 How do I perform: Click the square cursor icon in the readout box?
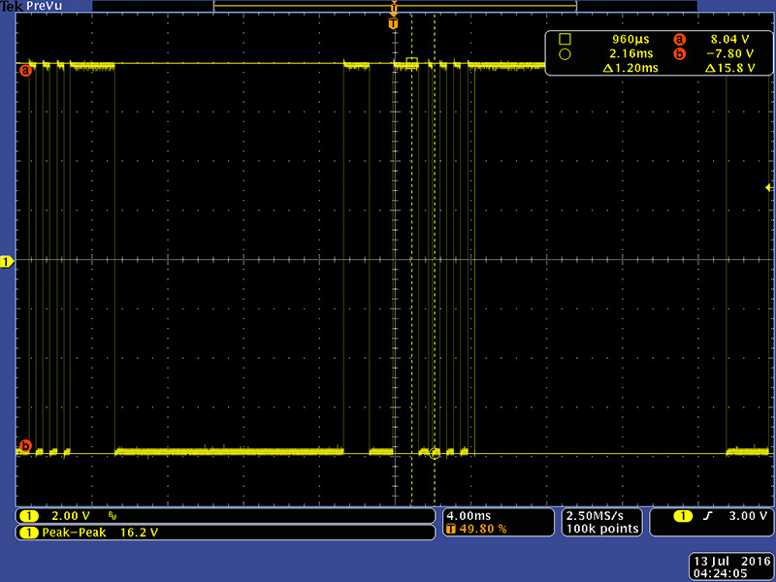click(x=565, y=40)
